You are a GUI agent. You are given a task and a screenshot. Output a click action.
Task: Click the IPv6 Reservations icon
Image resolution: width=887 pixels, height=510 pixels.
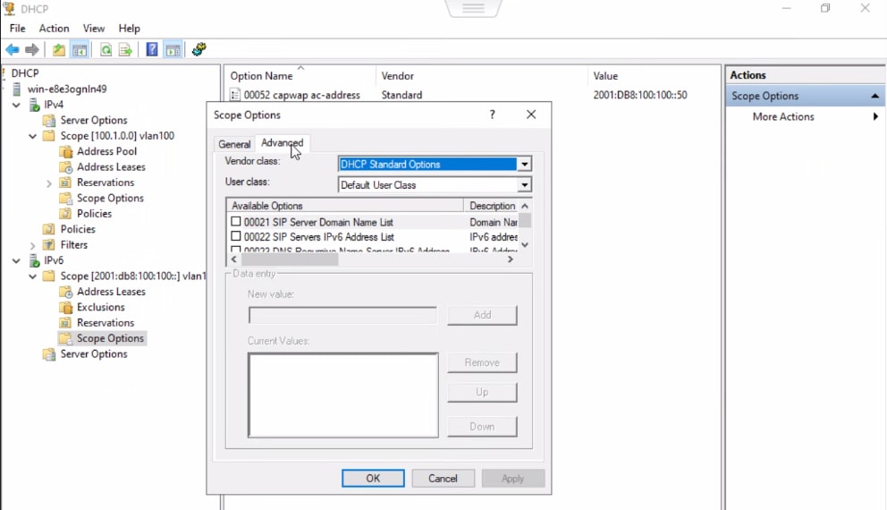(66, 323)
